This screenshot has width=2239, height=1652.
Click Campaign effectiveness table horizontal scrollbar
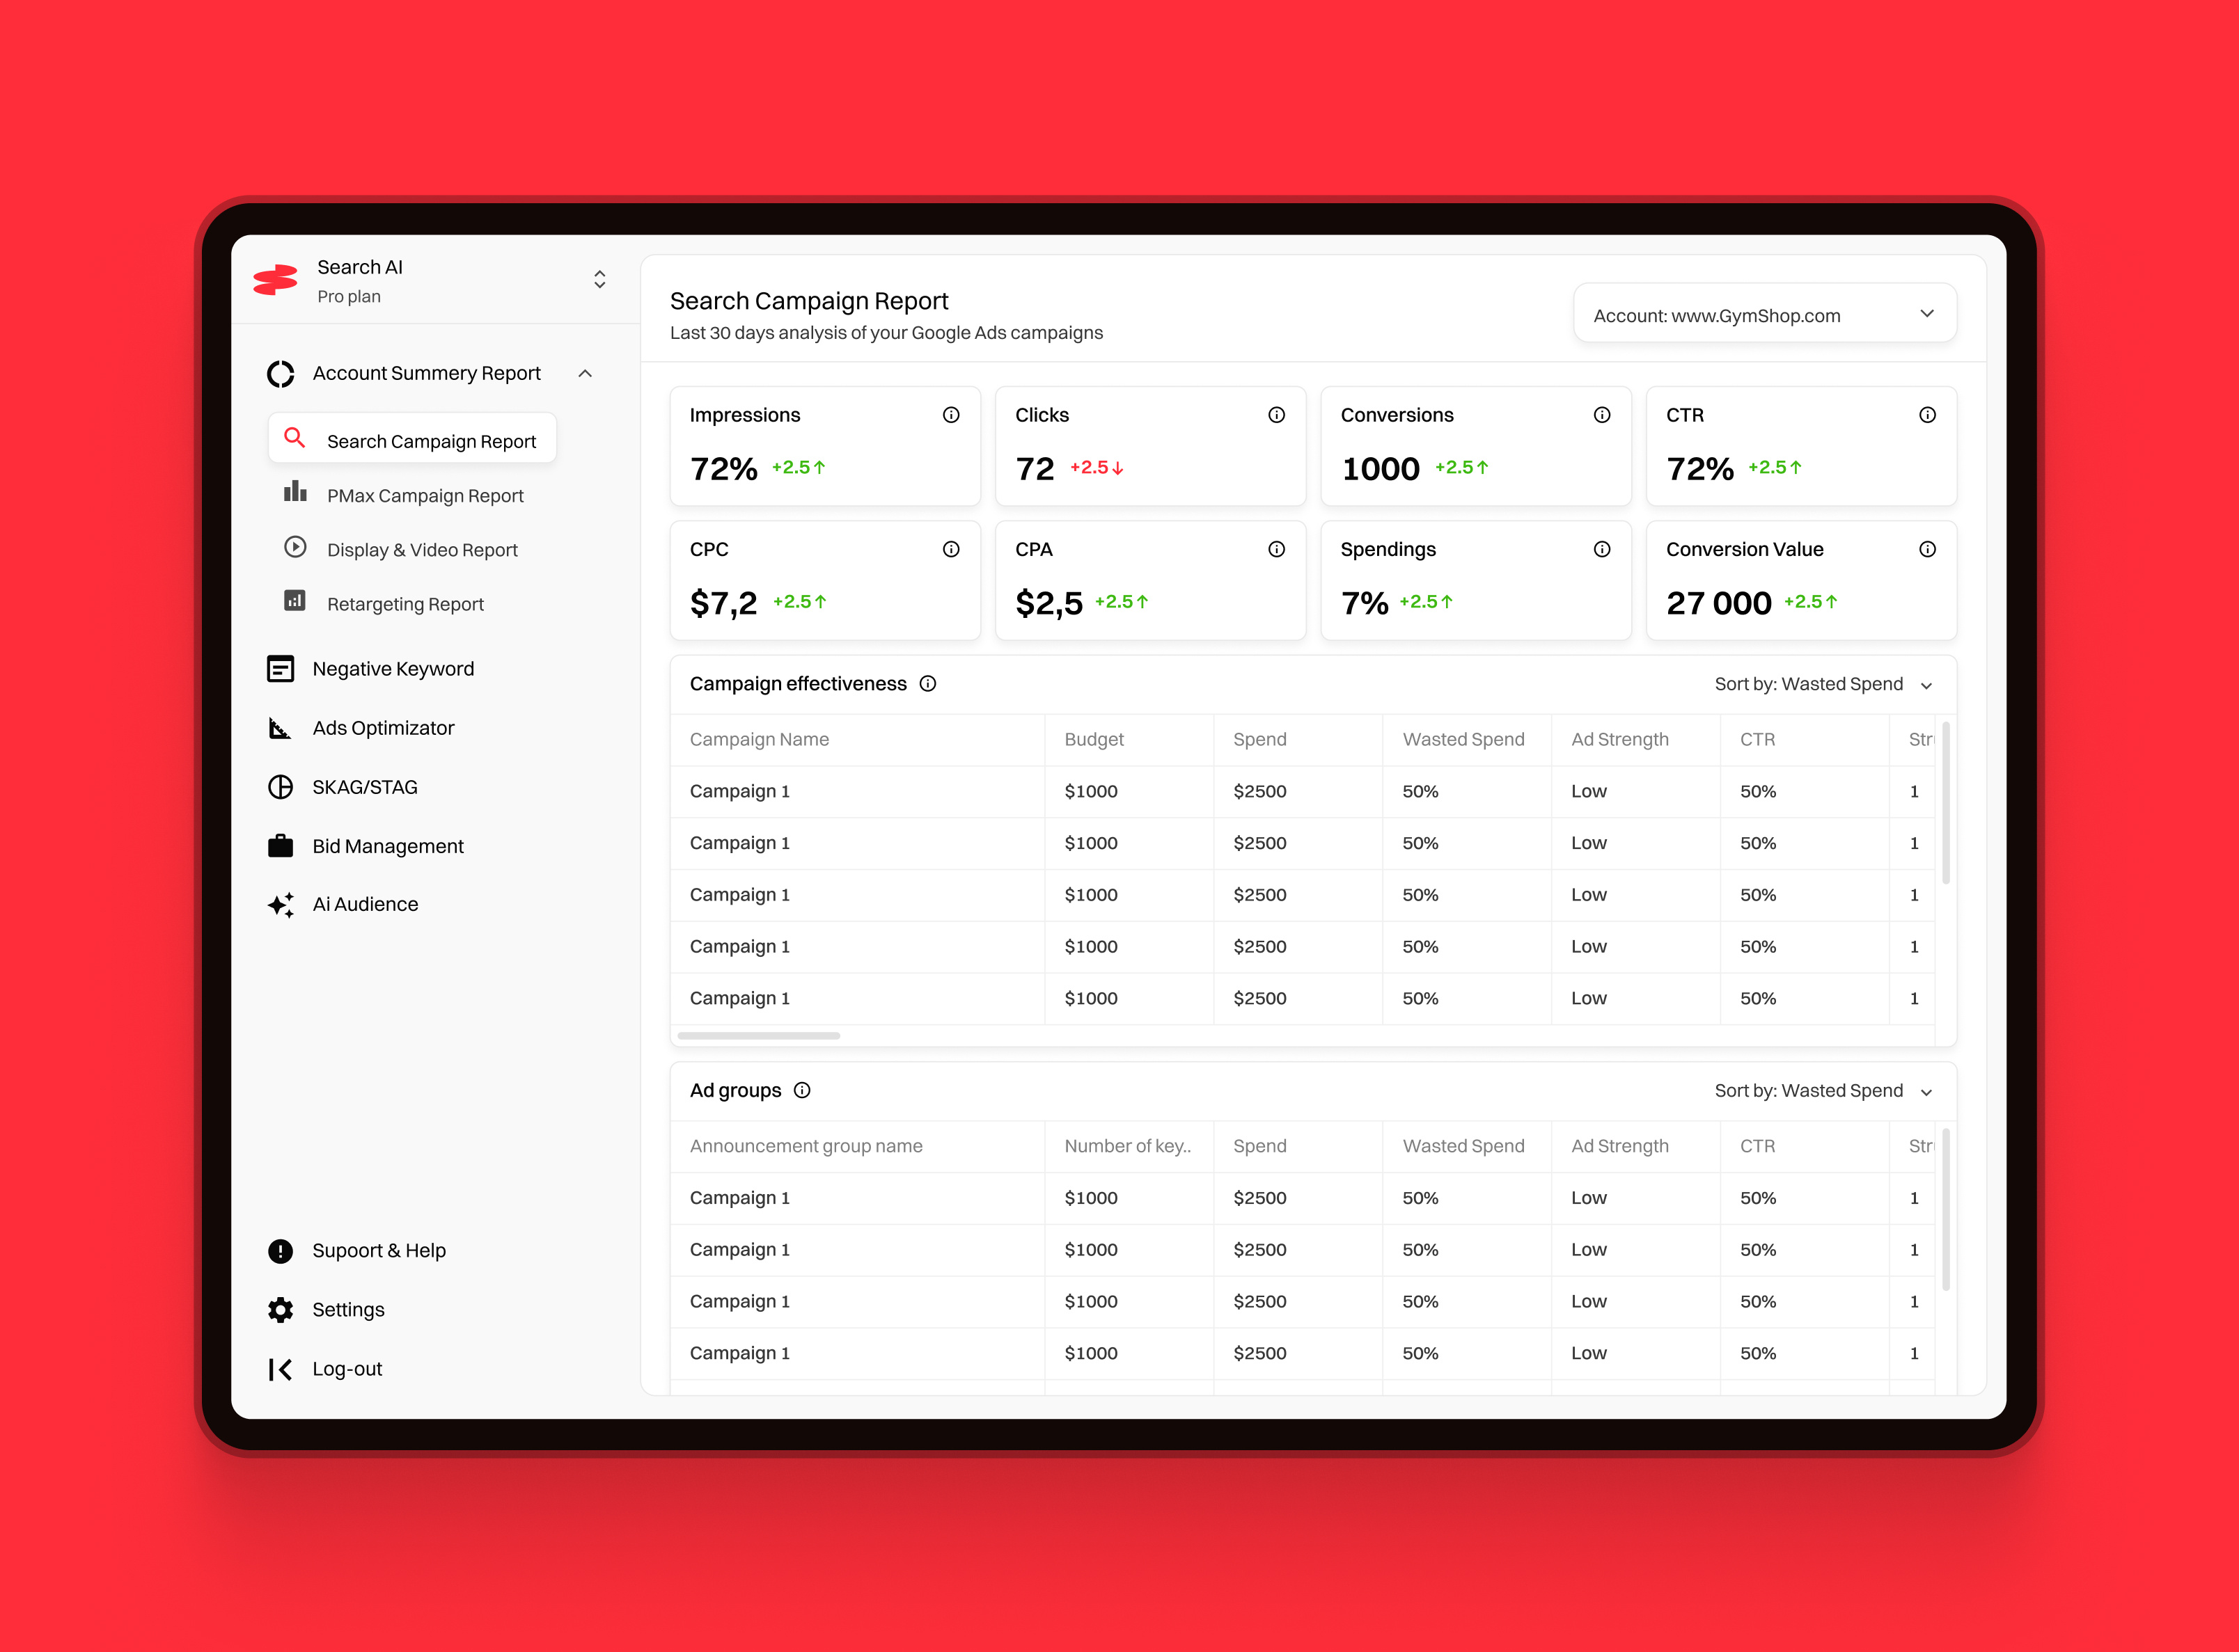[x=758, y=1036]
